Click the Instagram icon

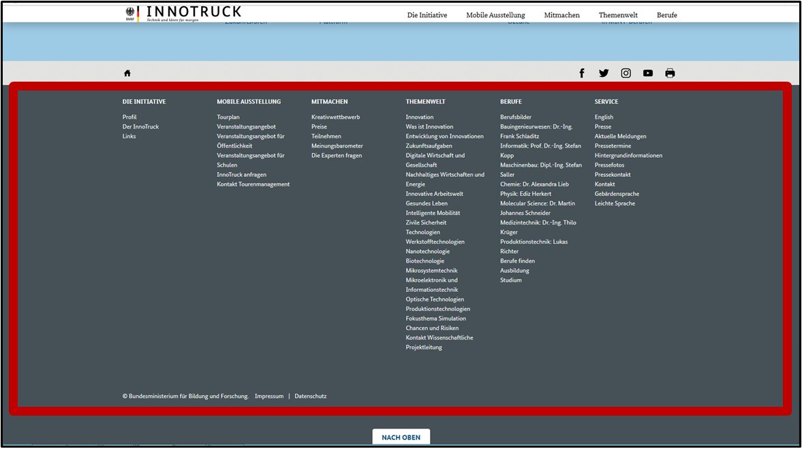click(626, 73)
